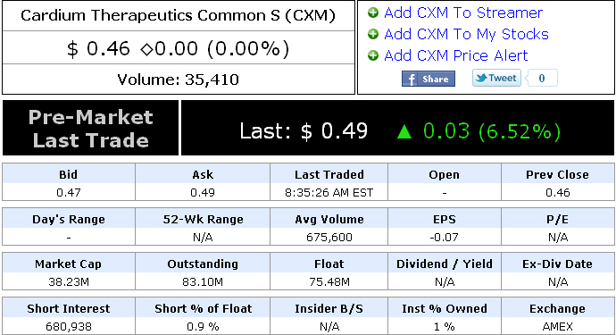Click the Market Cap value 38.23M
Screen dimensions: 616x335
click(69, 282)
